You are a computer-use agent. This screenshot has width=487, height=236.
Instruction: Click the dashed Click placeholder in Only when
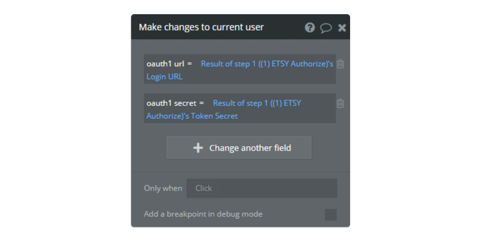[x=204, y=188]
